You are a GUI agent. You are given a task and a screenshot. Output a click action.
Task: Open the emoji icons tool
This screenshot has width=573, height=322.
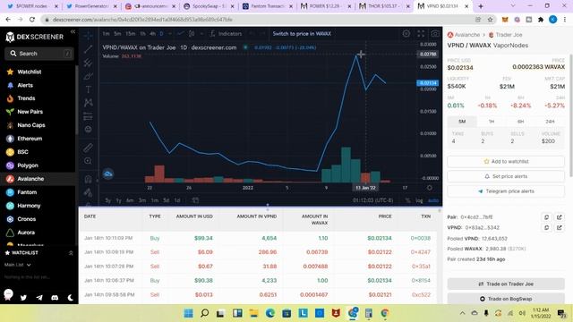click(88, 129)
